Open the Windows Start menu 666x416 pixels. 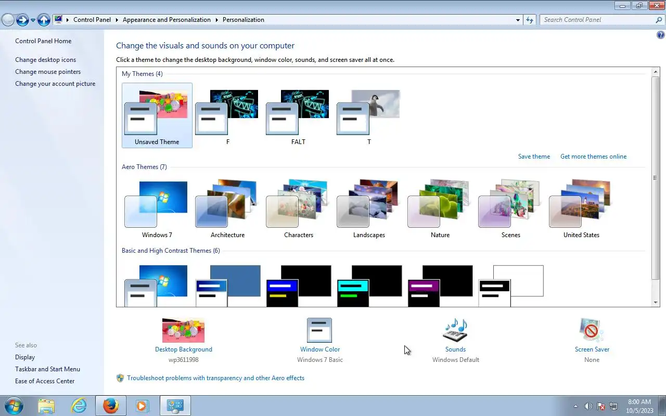click(14, 406)
